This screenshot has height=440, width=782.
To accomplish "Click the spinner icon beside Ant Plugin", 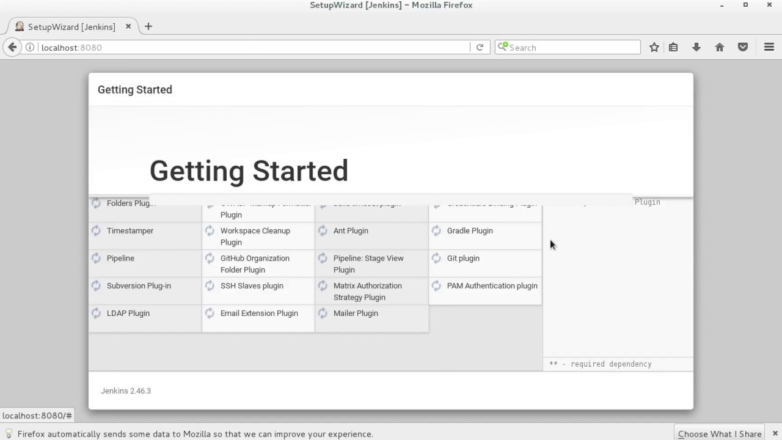I will [323, 230].
